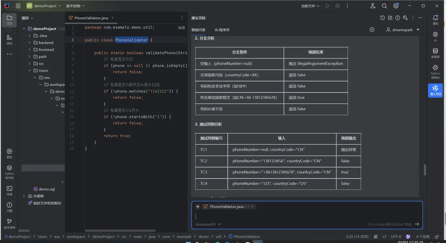Open the 终端 tool window
Screen dimensions: 446x243
(10, 191)
